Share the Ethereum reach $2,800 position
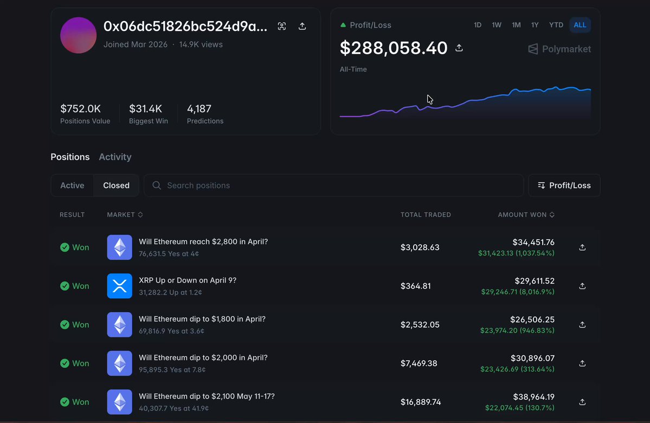Screen dimensions: 650x423 coord(582,248)
